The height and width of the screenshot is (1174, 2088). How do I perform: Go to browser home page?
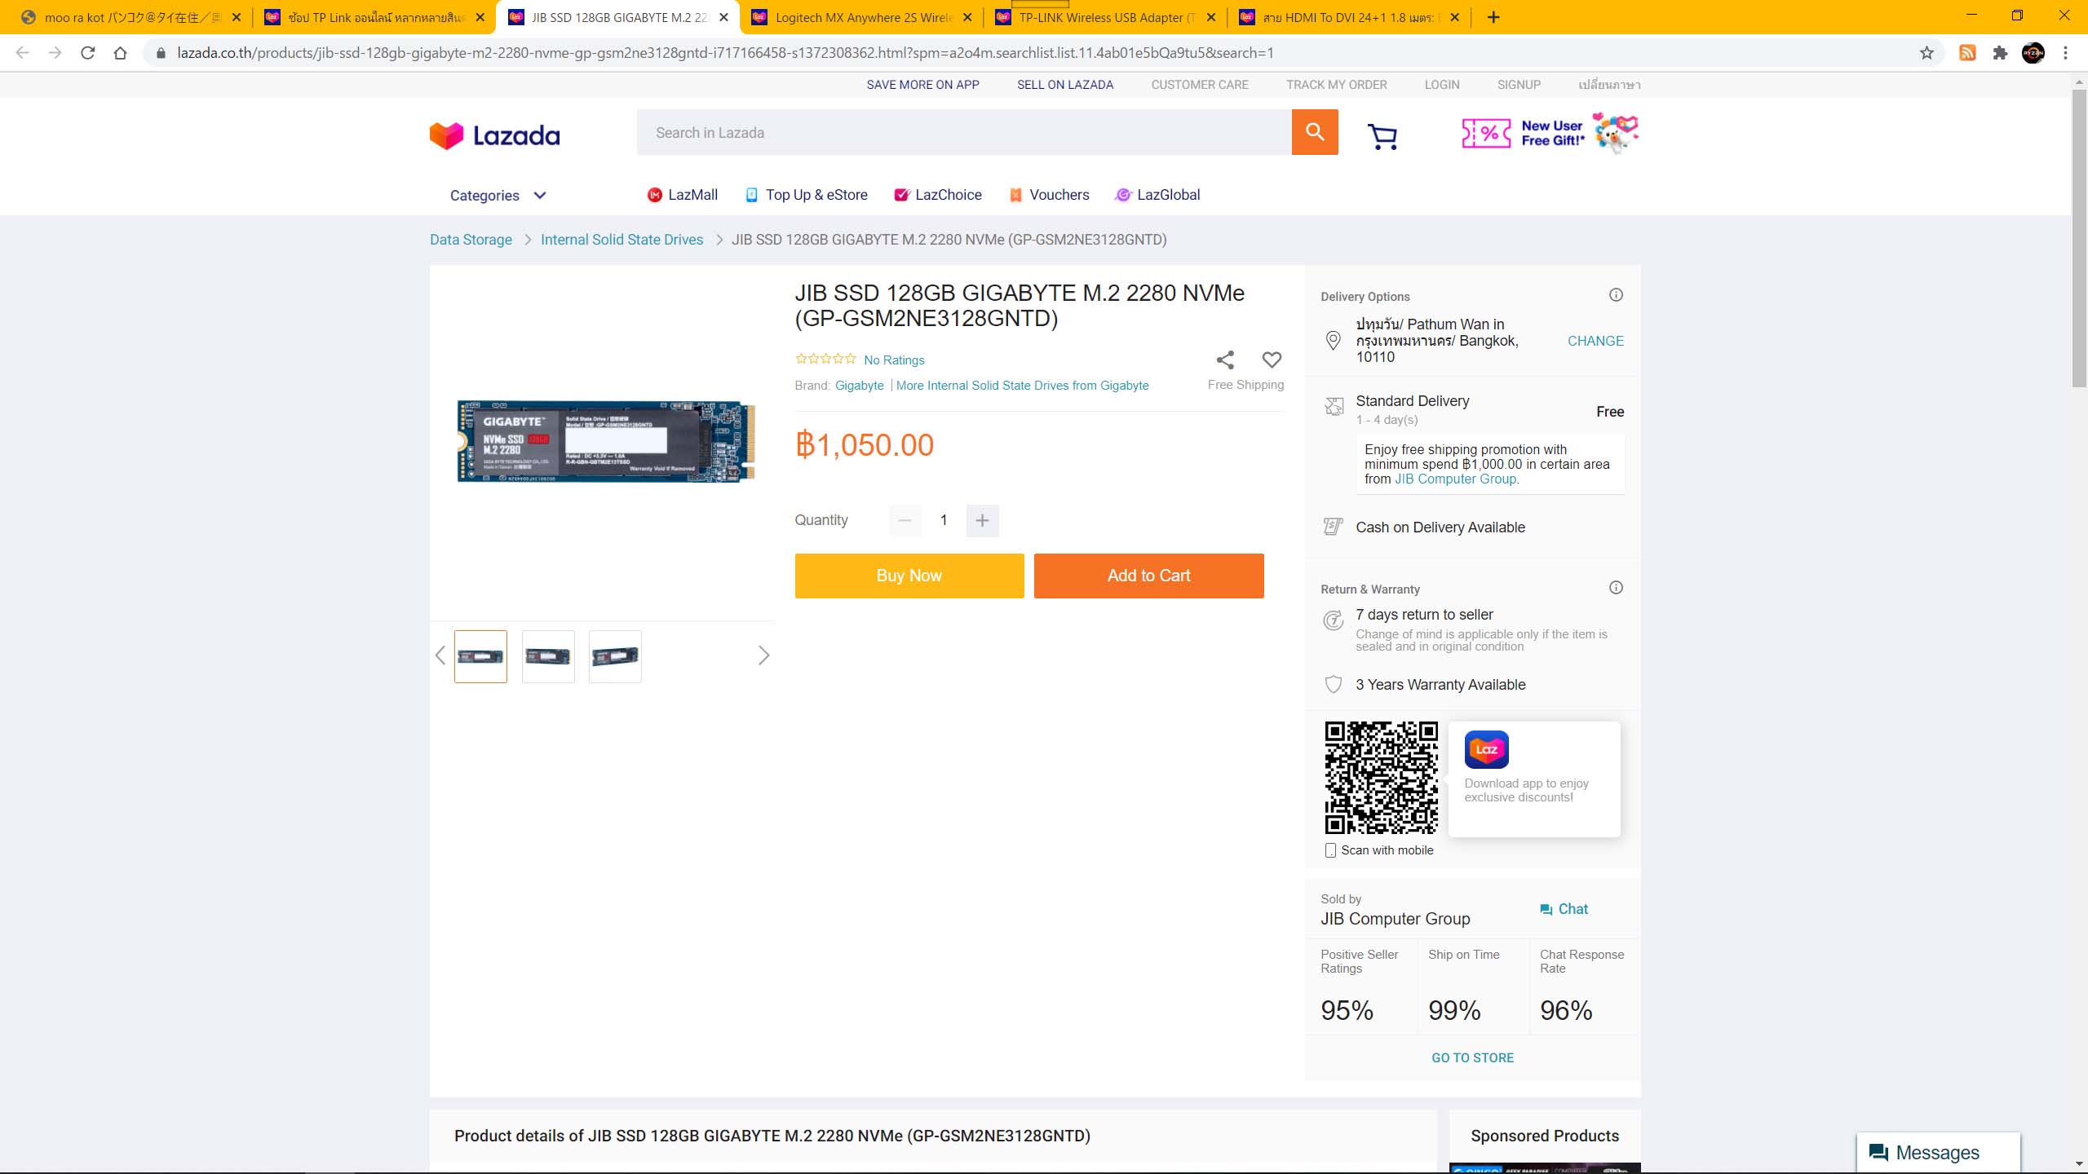tap(121, 53)
